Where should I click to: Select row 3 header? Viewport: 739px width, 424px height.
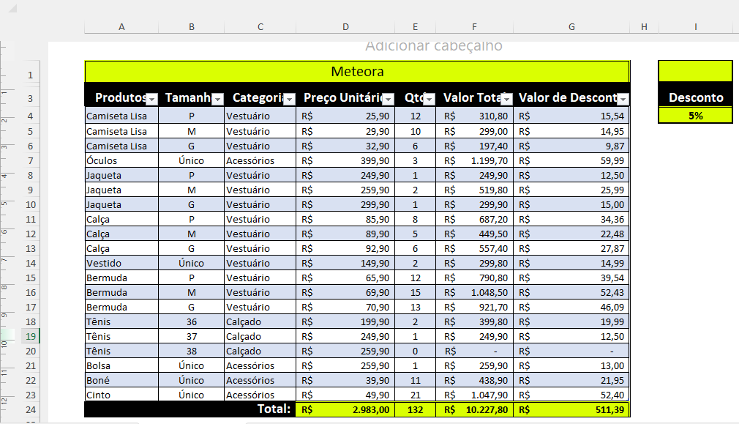(x=31, y=98)
